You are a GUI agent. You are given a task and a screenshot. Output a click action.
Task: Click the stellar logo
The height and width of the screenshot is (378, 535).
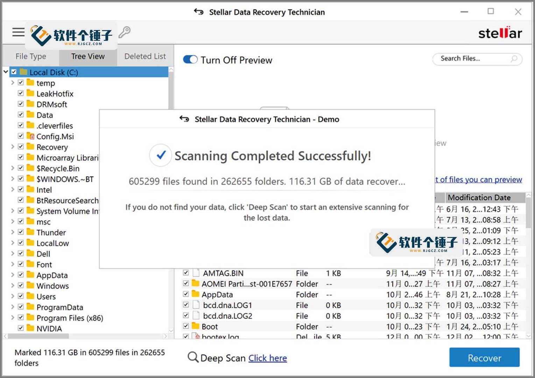click(x=500, y=33)
